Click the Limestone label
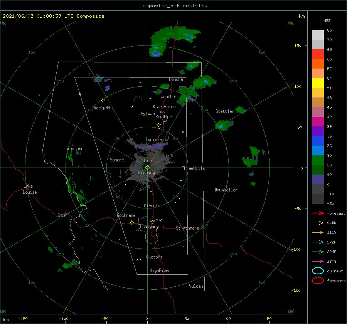This screenshot has width=347, height=324. 73,149
